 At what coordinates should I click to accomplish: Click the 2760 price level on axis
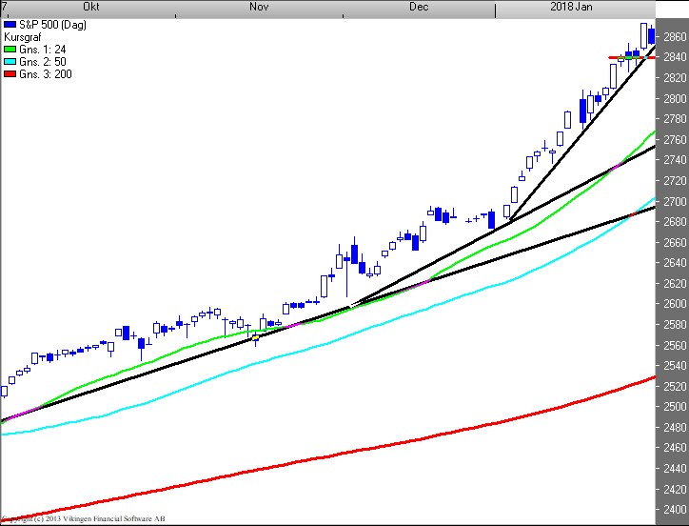[x=675, y=139]
